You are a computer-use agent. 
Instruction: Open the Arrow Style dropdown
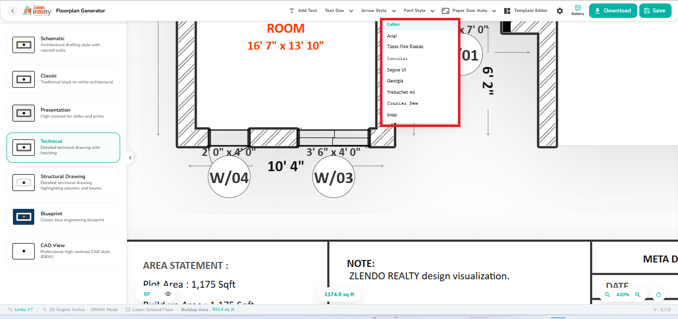(x=378, y=10)
